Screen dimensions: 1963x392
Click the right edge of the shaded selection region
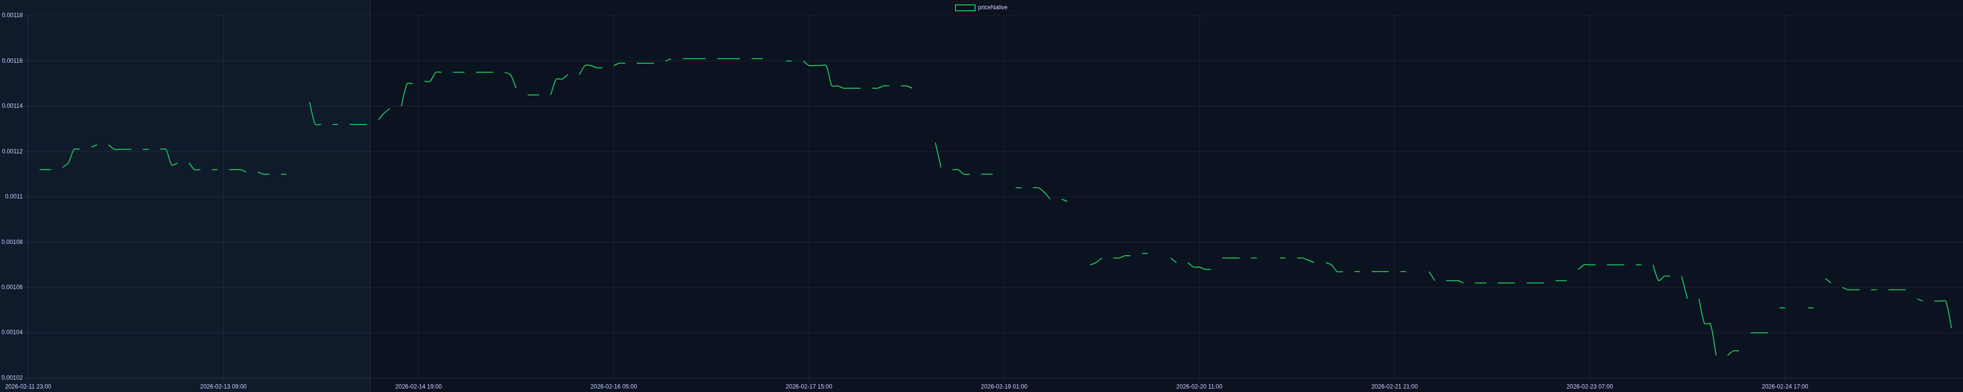tap(371, 190)
